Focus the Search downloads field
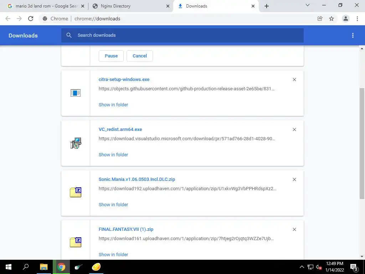 pos(182,35)
